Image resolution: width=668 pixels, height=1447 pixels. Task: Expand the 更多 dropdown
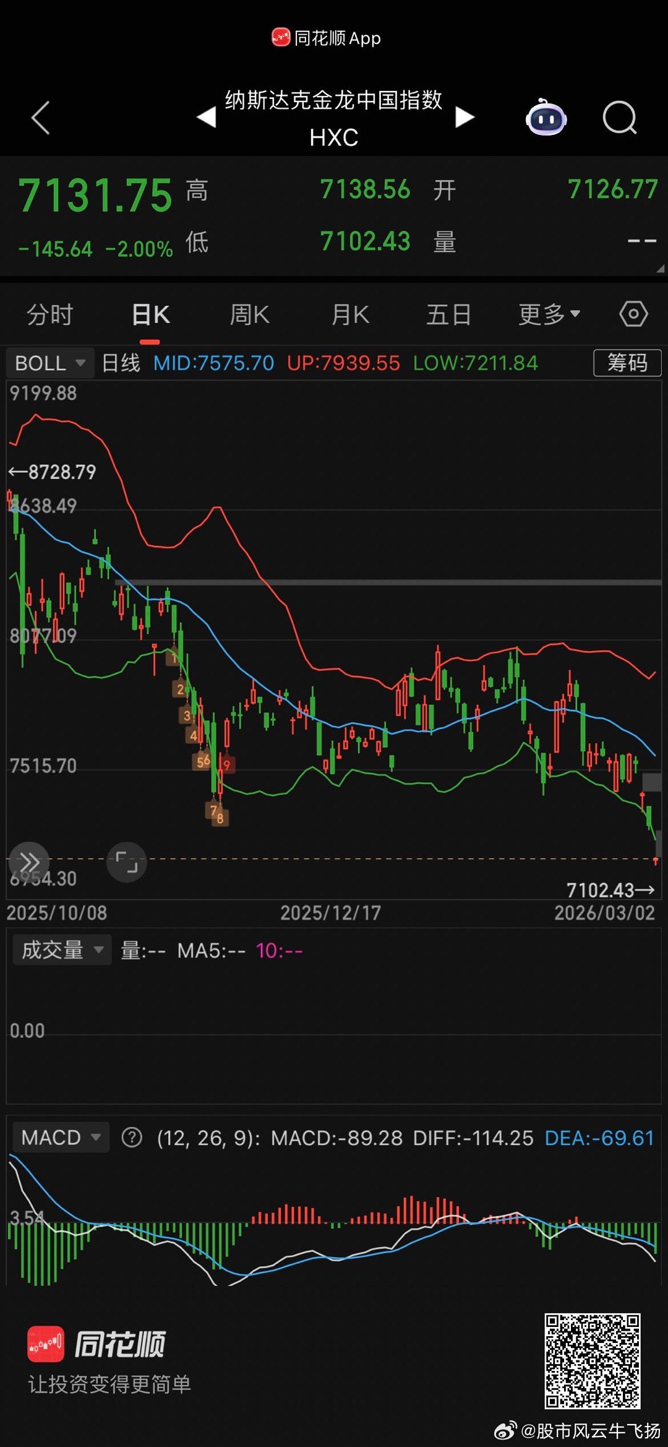tap(549, 314)
